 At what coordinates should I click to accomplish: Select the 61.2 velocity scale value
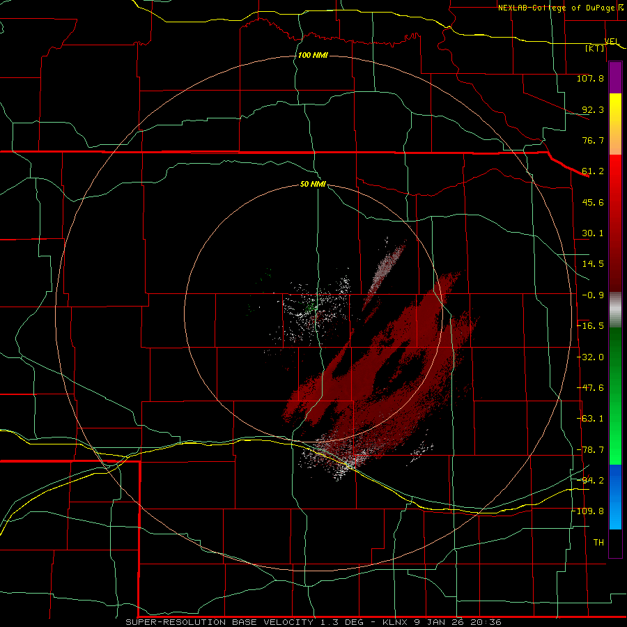[593, 171]
